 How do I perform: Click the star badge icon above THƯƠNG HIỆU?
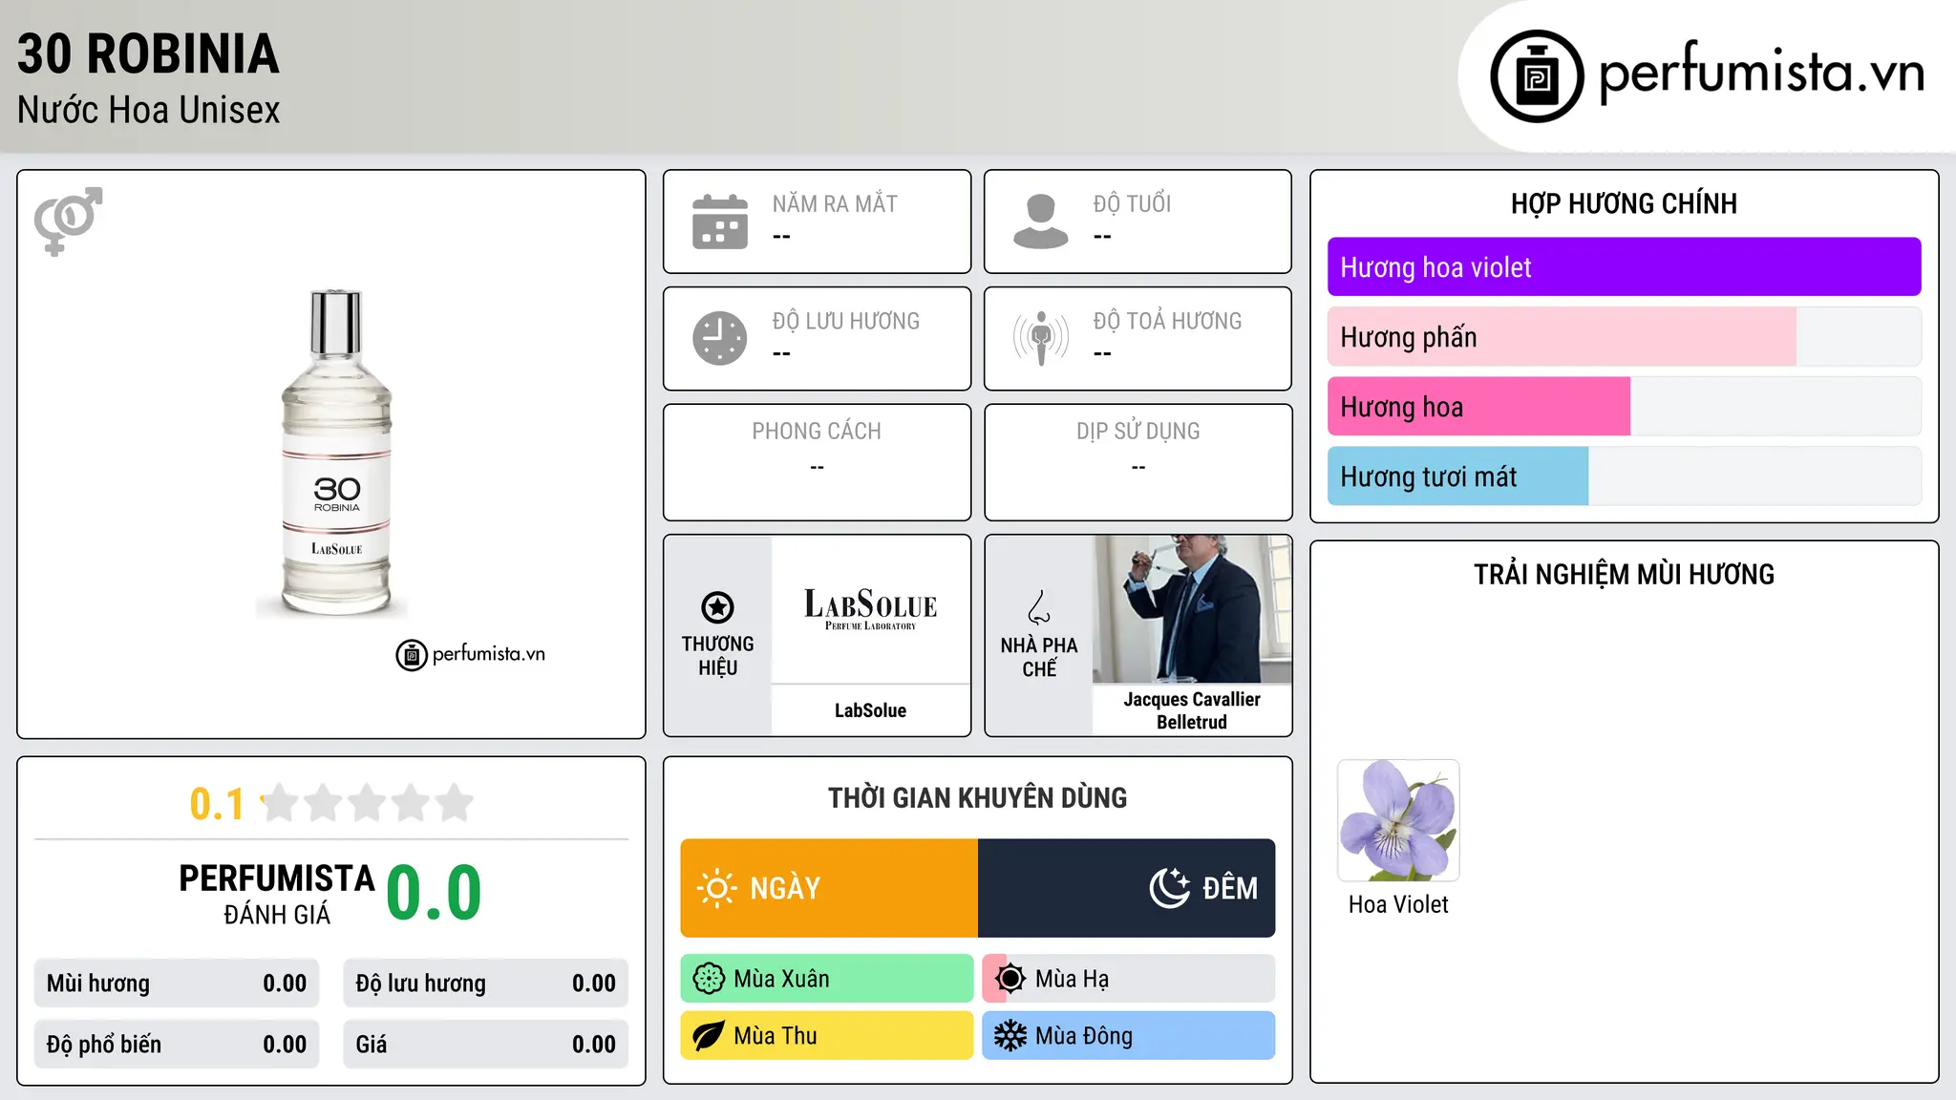(717, 607)
